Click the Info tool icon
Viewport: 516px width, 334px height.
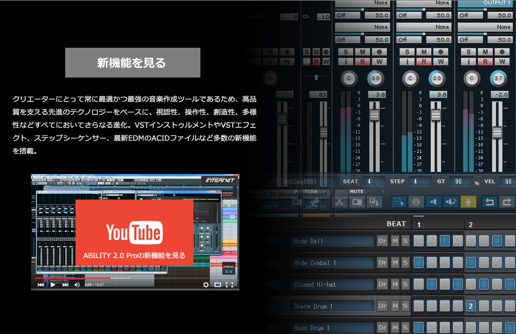[416, 202]
